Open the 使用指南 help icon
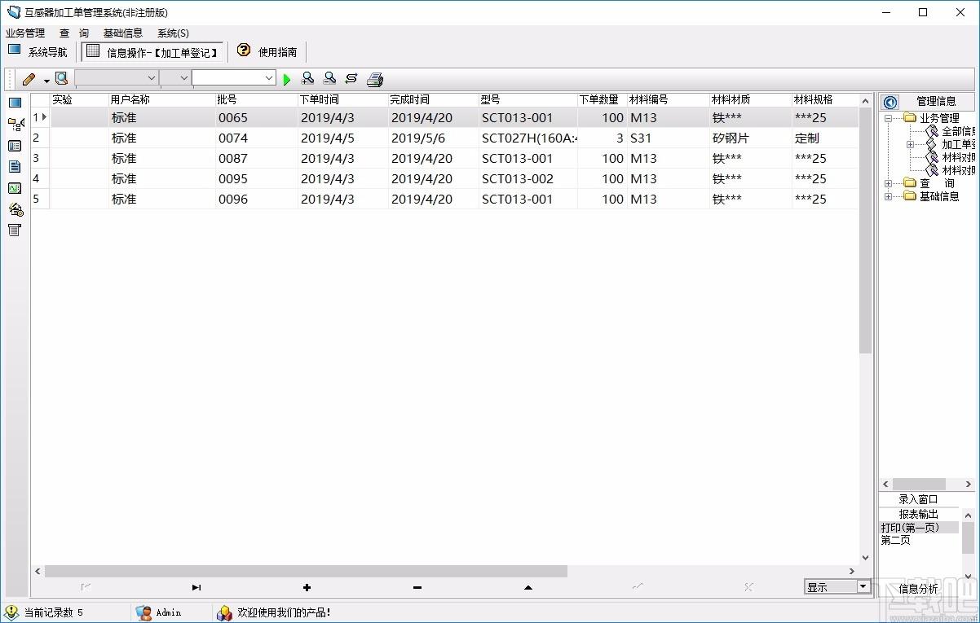 point(244,50)
